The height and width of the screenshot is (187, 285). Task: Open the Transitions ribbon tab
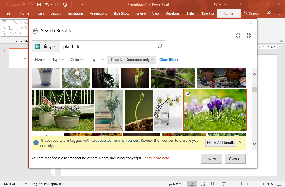75,13
